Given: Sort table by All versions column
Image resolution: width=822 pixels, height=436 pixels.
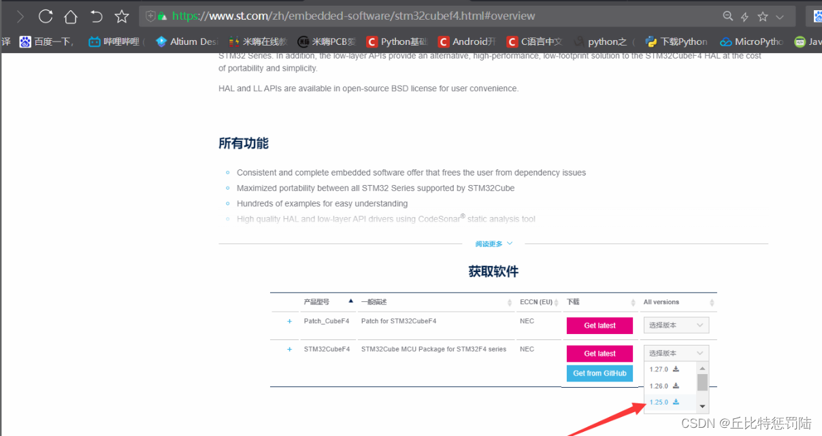Looking at the screenshot, I should click(x=679, y=301).
